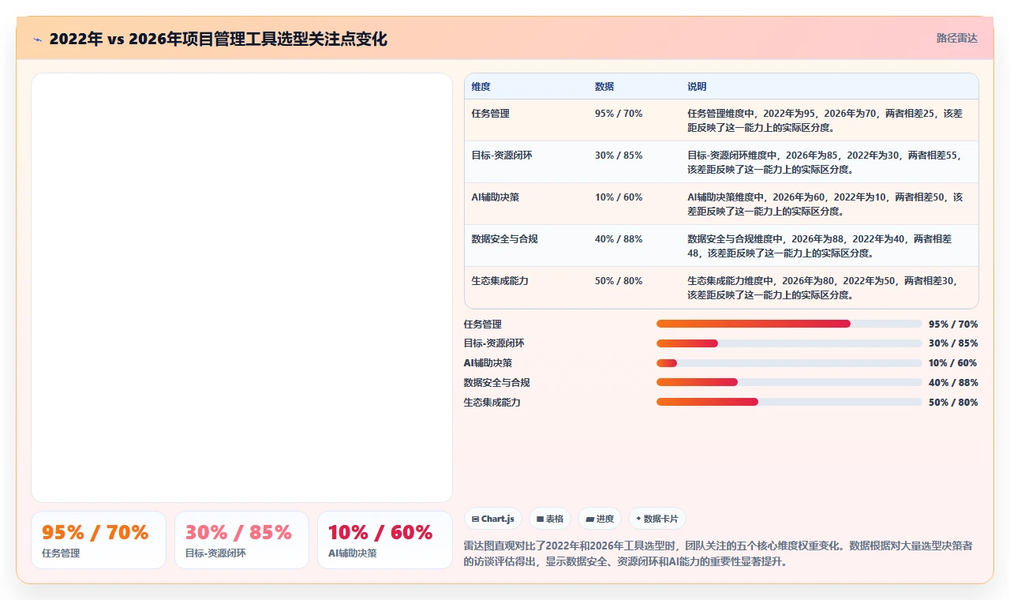Click progress value 40% / 88%

point(953,383)
